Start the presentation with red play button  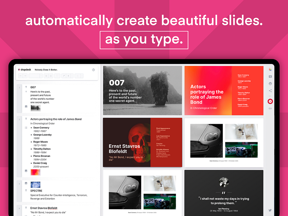point(270,102)
